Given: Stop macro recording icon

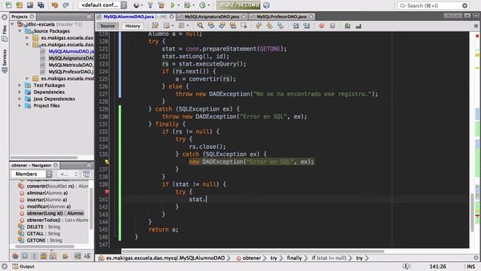Looking at the screenshot, I should click(332, 26).
